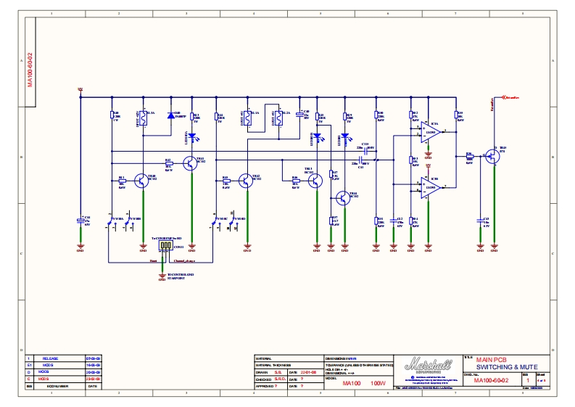Select the TR44 transistor symbol
The height and width of the screenshot is (407, 575).
pos(342,197)
